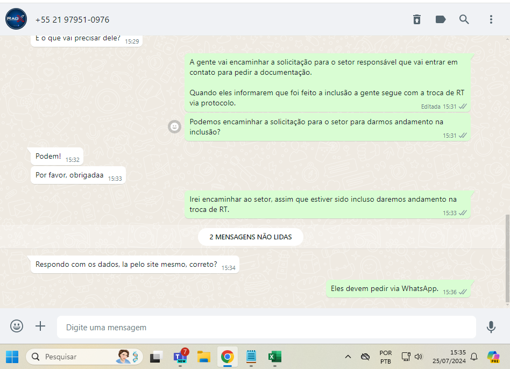Open the three-dot chat menu

491,19
